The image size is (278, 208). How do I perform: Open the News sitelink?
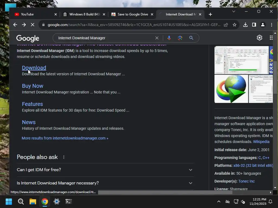29,122
